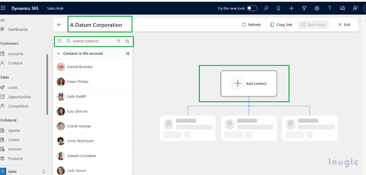The image size is (366, 175).
Task: Open Dashboards in the sidebar
Action: (x=18, y=29)
